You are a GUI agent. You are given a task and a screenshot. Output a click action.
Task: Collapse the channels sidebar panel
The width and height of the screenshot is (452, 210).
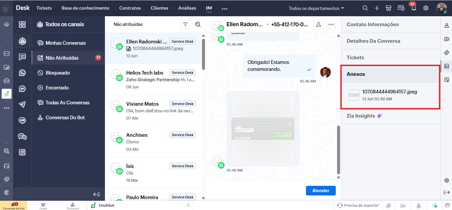click(96, 194)
